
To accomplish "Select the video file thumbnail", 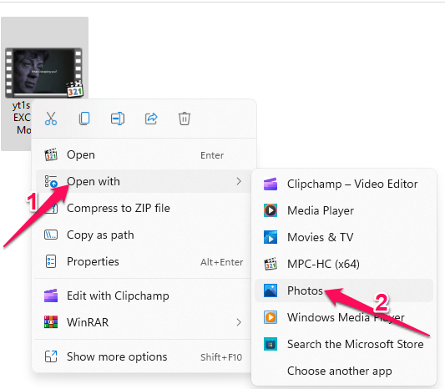I will click(x=44, y=73).
